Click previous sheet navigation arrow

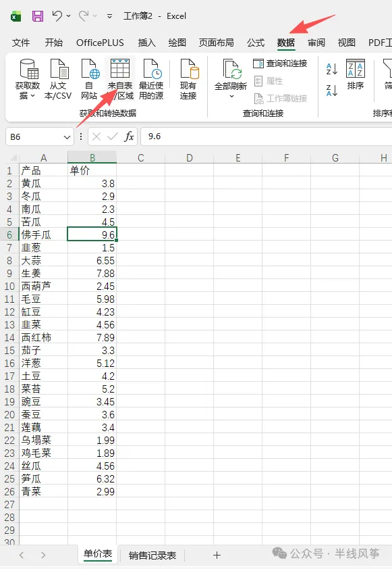click(22, 555)
